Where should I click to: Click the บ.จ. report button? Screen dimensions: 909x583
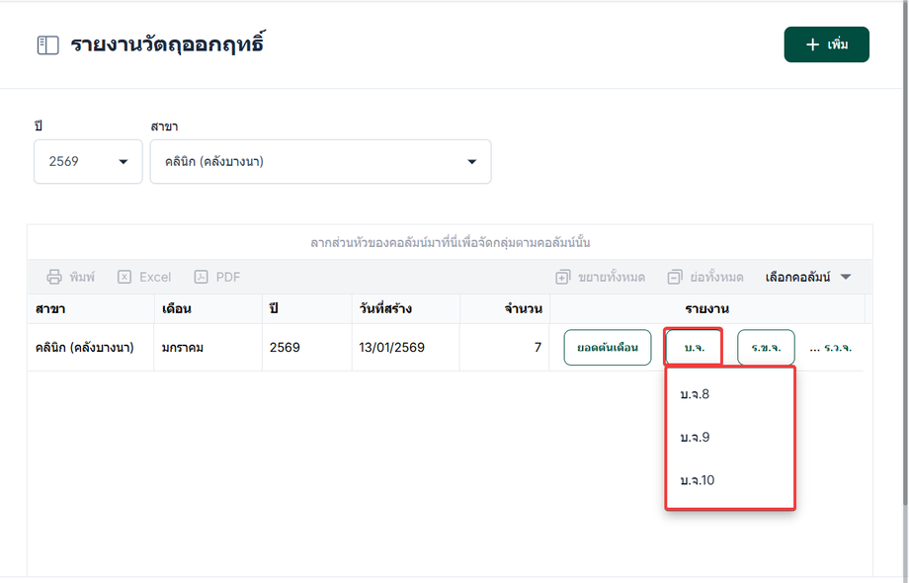click(x=694, y=348)
